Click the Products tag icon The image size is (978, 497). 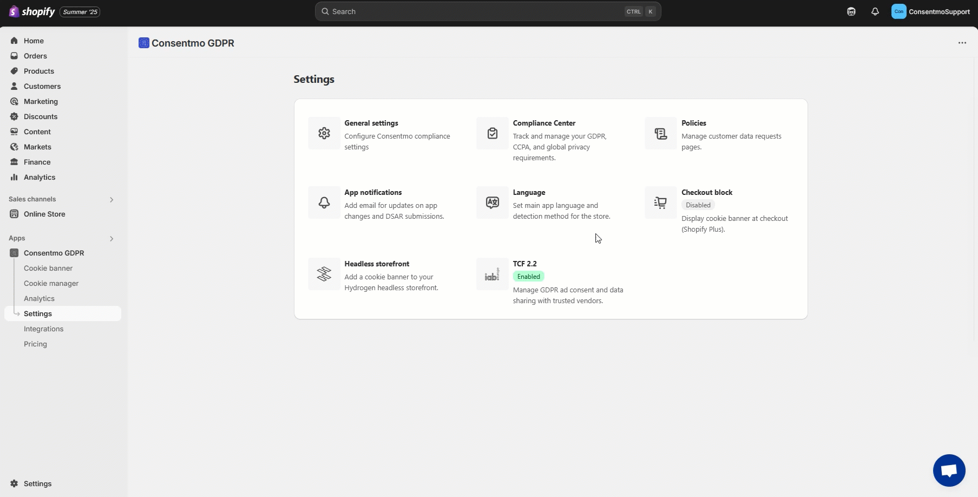click(x=14, y=71)
